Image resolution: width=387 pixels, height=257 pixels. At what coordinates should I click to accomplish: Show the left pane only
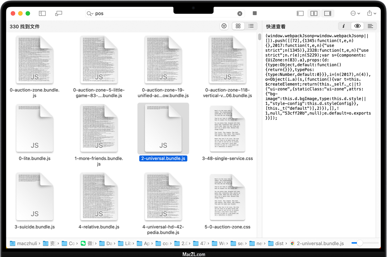click(300, 13)
